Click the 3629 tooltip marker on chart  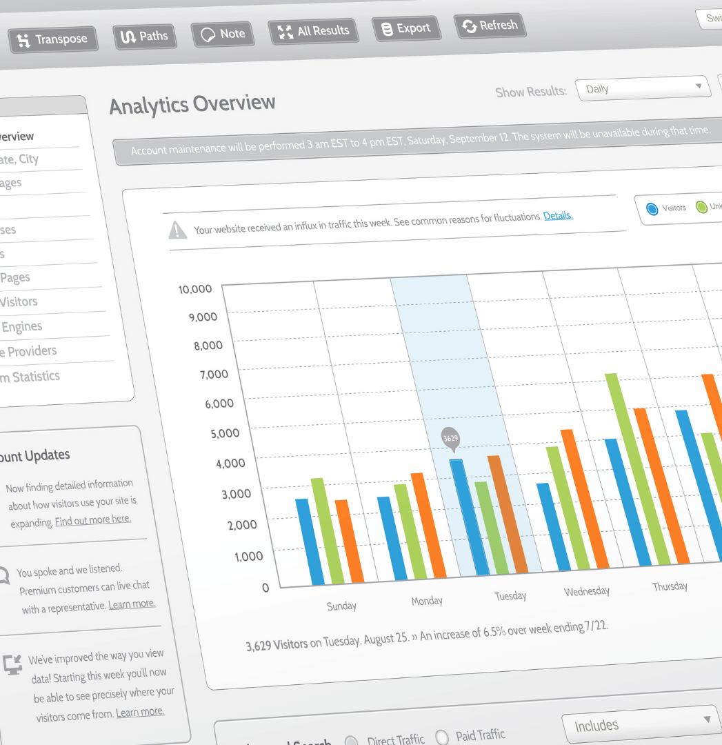click(x=450, y=439)
